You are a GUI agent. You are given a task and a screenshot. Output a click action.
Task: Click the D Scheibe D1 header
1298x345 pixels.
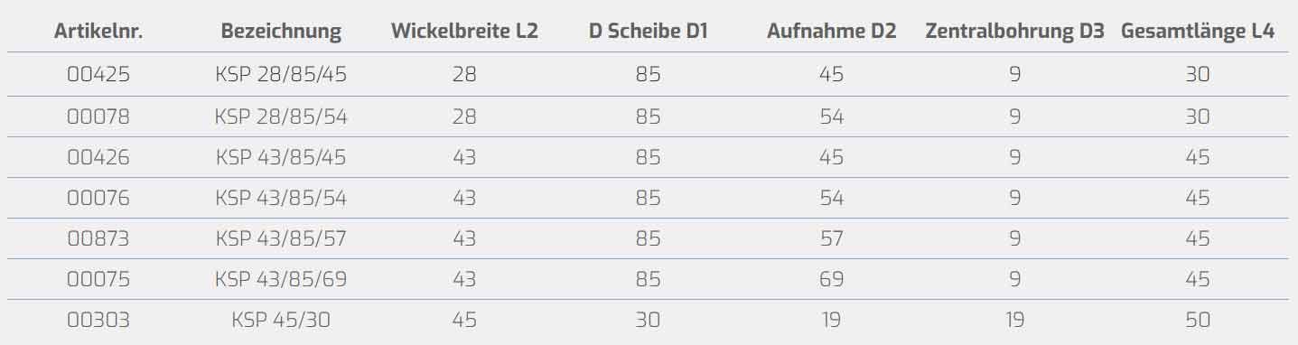(x=648, y=32)
